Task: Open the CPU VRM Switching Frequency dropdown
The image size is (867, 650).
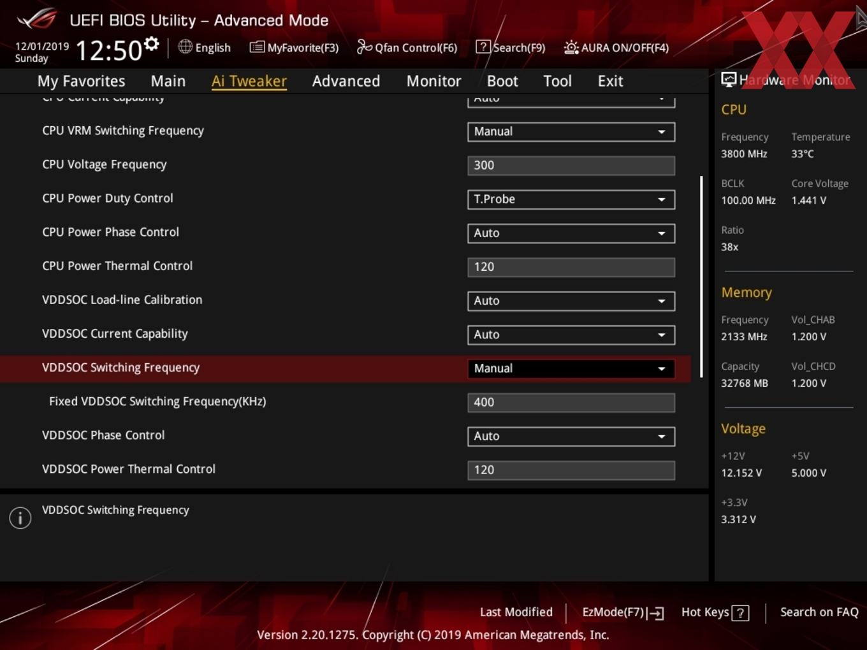Action: 571,131
